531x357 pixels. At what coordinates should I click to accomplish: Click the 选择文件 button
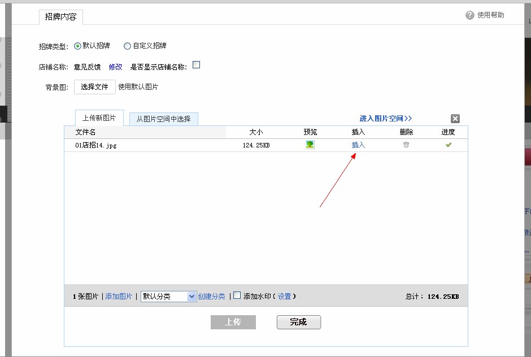pyautogui.click(x=94, y=86)
